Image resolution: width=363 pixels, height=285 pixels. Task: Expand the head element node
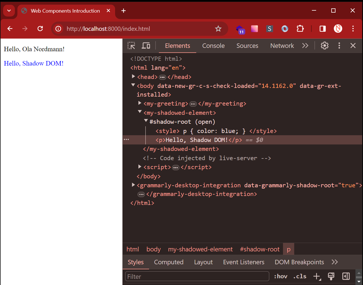pyautogui.click(x=134, y=76)
